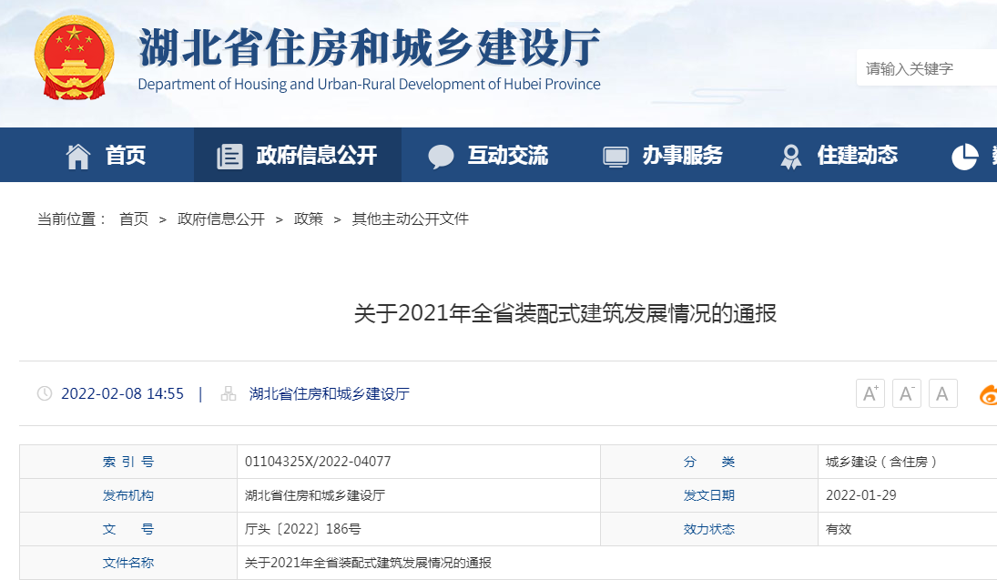Click the clock icon beside the publish time
The height and width of the screenshot is (580, 997).
pos(45,393)
